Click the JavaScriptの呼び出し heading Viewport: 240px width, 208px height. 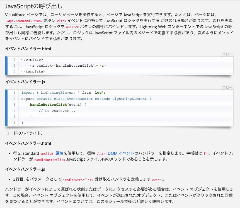[34, 6]
